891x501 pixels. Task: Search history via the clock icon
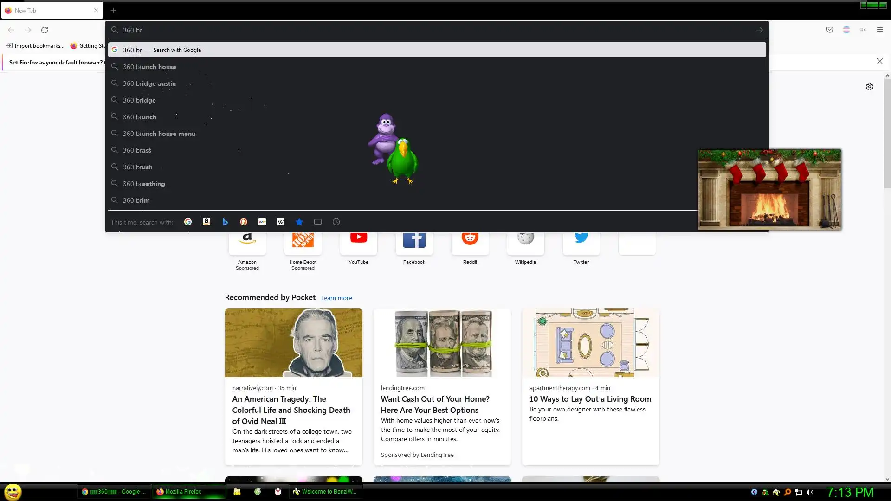[336, 222]
